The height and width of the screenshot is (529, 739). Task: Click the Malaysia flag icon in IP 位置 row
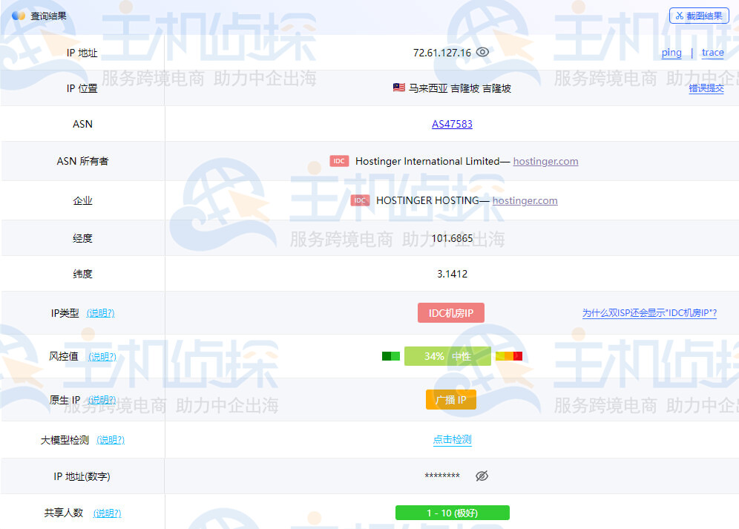click(x=398, y=87)
